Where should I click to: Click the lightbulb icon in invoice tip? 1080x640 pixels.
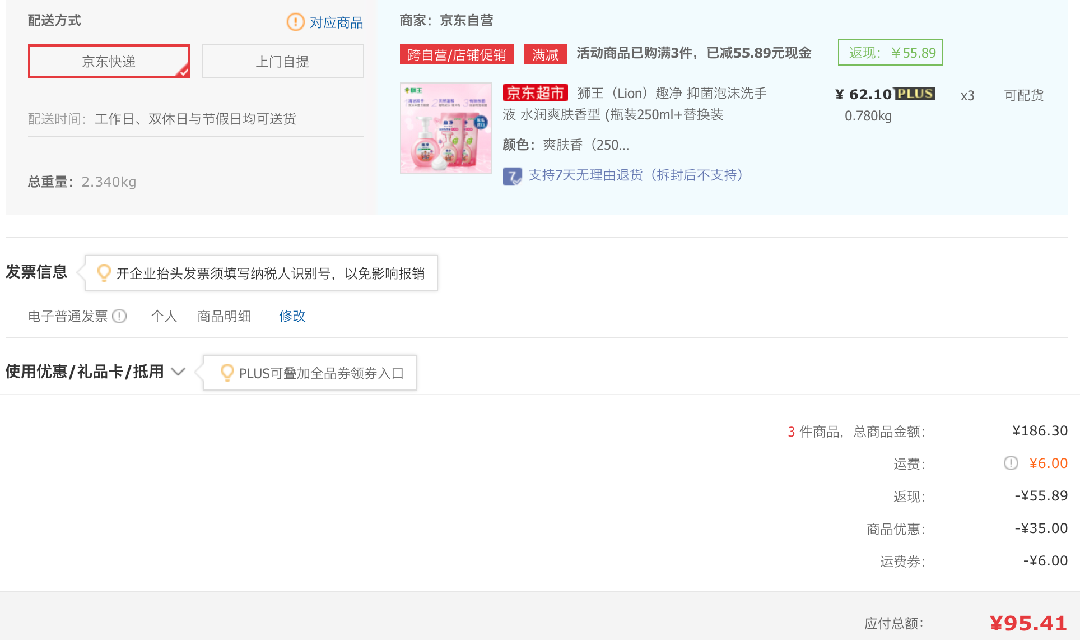pos(104,273)
